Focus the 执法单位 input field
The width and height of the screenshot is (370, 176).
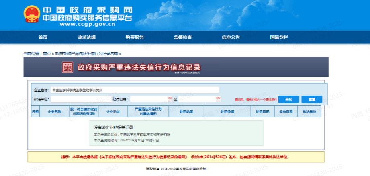pos(81,99)
